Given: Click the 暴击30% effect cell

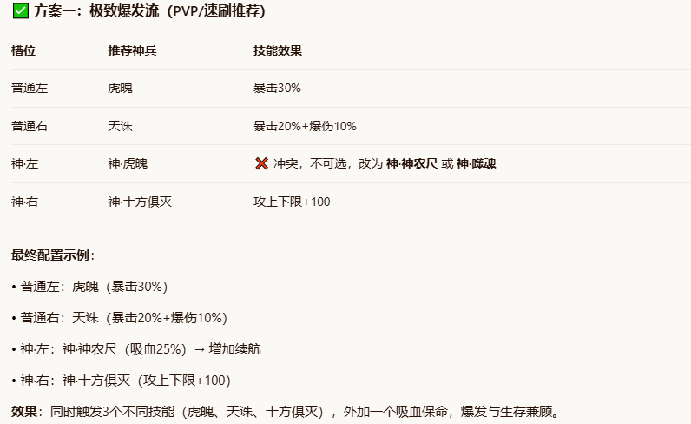Looking at the screenshot, I should (277, 89).
